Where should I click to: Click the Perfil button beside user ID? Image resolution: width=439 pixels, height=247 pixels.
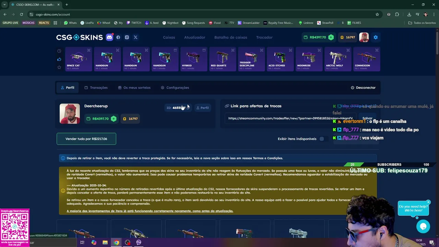click(202, 108)
